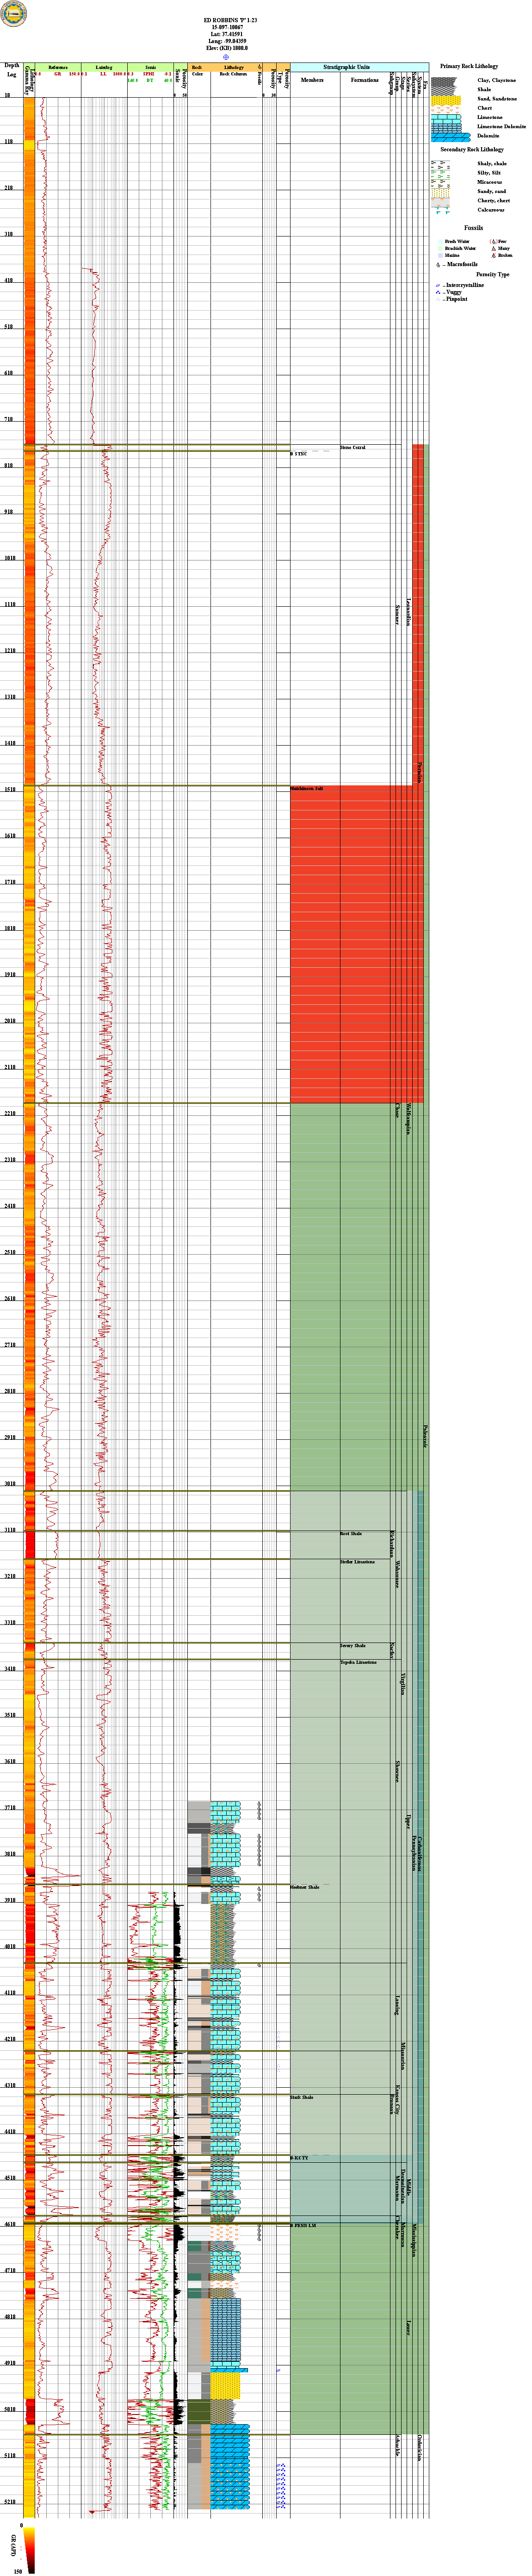Click the "B PENN LM" marker label
532x2576 pixels.
[303, 2225]
